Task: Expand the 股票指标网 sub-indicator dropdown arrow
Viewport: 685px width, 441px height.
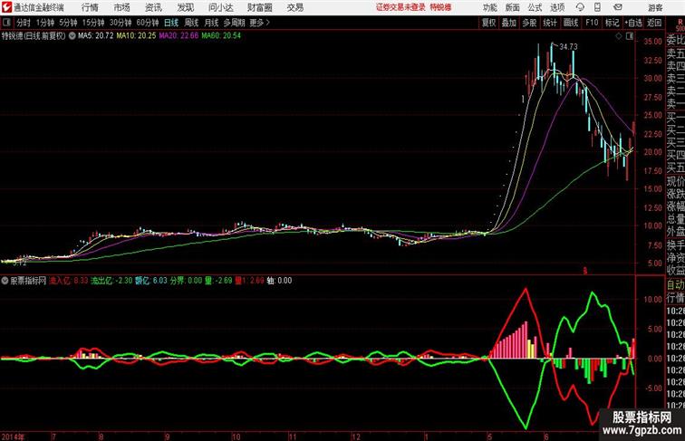Action: coord(5,281)
